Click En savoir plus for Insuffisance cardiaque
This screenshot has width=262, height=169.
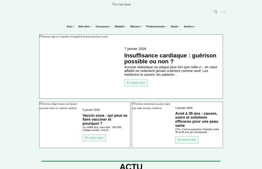pos(136,83)
